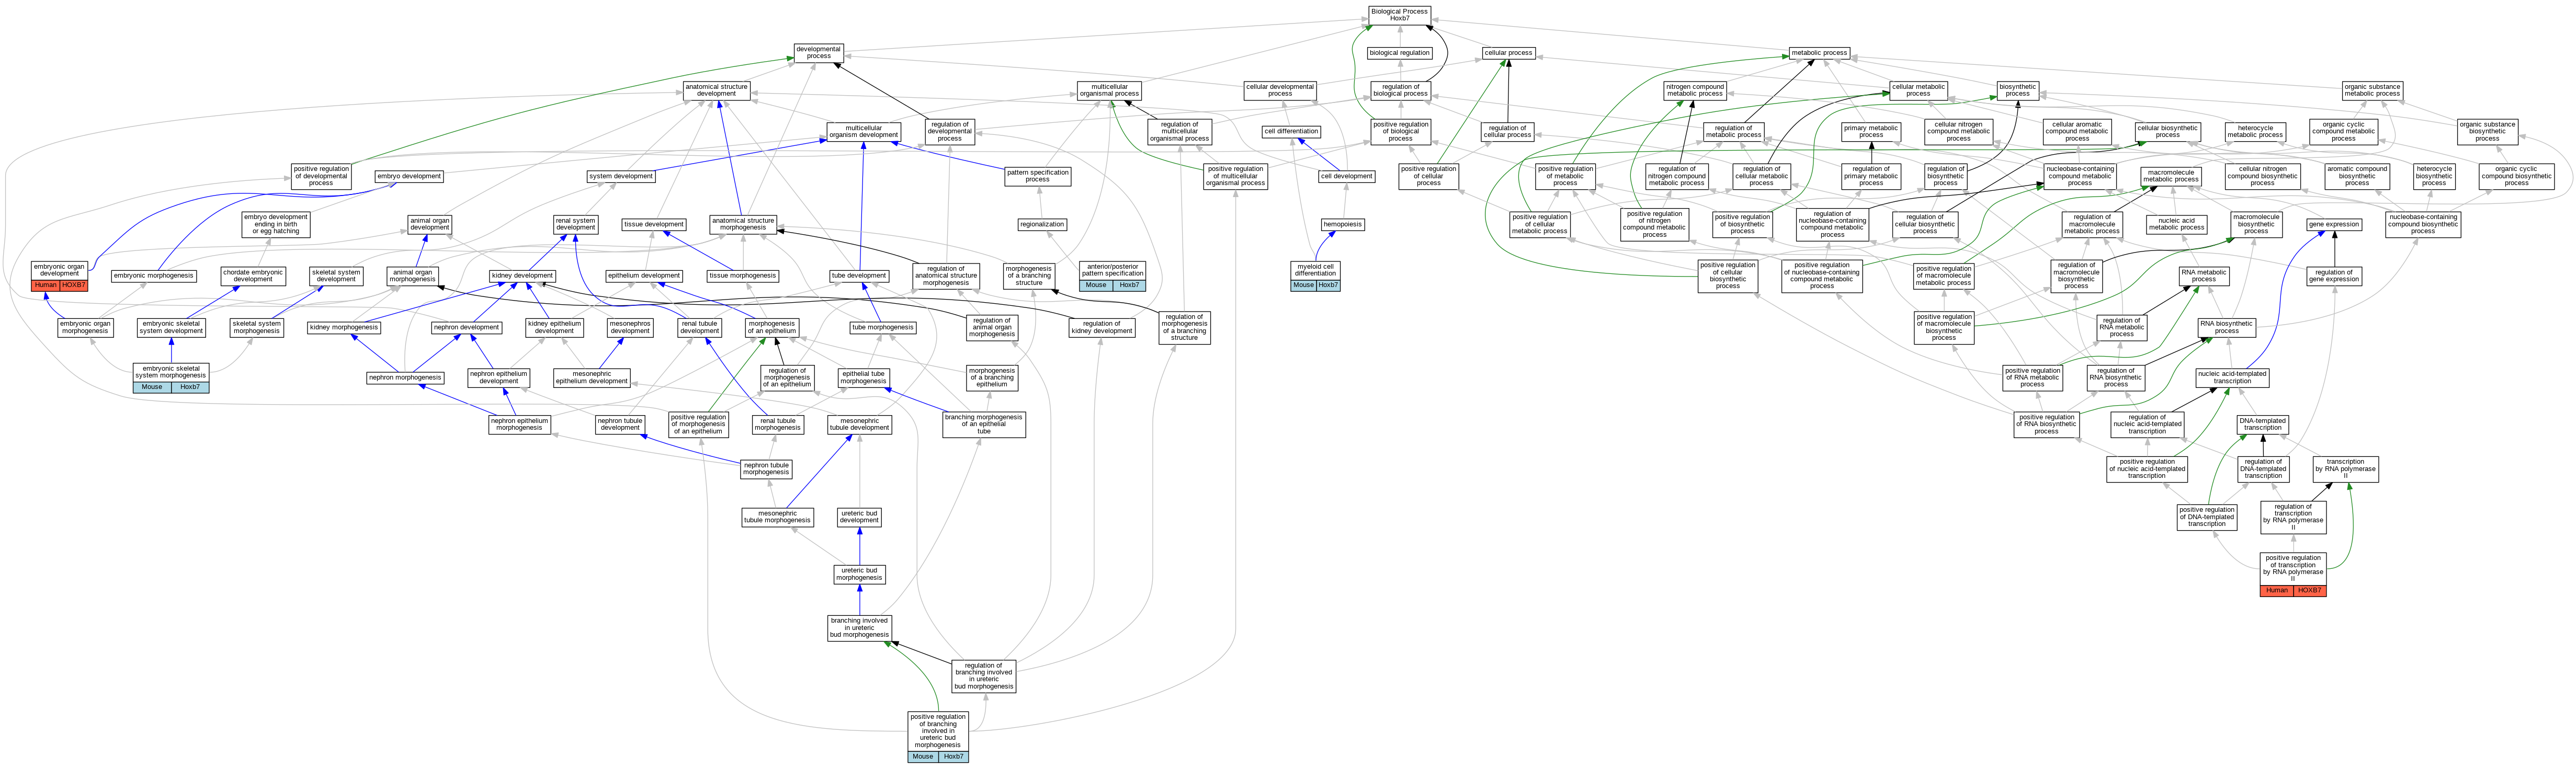Select the "ureteric bud morphogenesis" node
Screen dimensions: 2576x768
[x=859, y=574]
